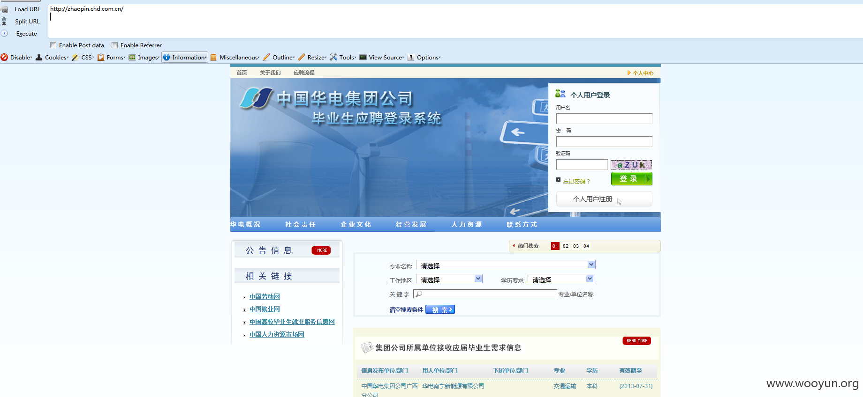Open 联系方式 menu item

[522, 224]
